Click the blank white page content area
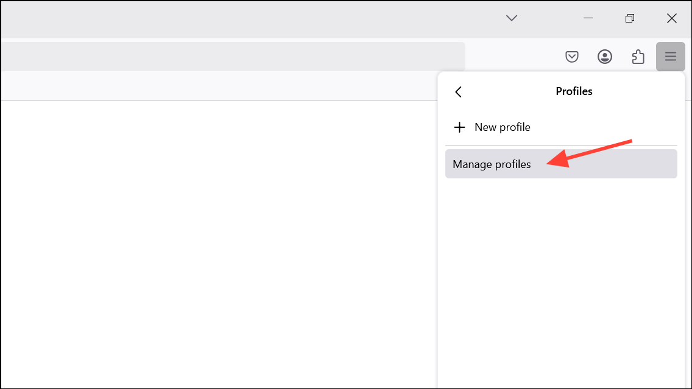 [x=213, y=244]
